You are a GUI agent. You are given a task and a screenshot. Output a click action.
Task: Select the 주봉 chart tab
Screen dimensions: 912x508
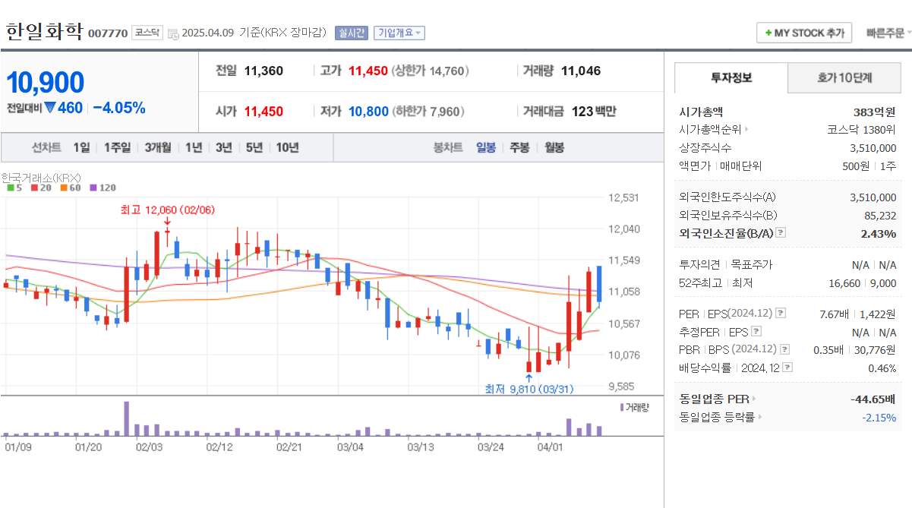point(519,147)
